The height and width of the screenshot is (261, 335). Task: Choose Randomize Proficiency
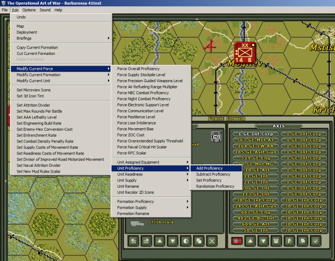click(x=216, y=186)
